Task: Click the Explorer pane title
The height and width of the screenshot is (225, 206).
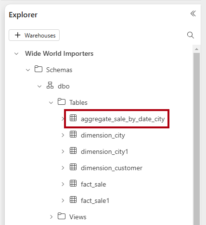Action: (x=23, y=15)
